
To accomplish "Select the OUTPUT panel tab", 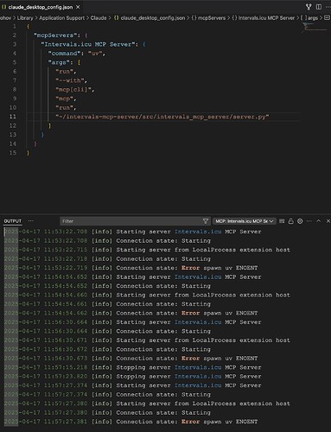I will point(12,221).
